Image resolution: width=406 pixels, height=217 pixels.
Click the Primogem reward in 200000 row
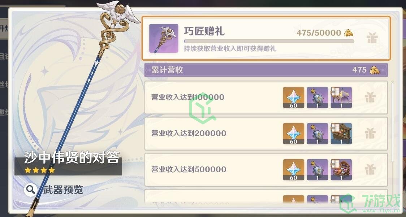pos(293,134)
